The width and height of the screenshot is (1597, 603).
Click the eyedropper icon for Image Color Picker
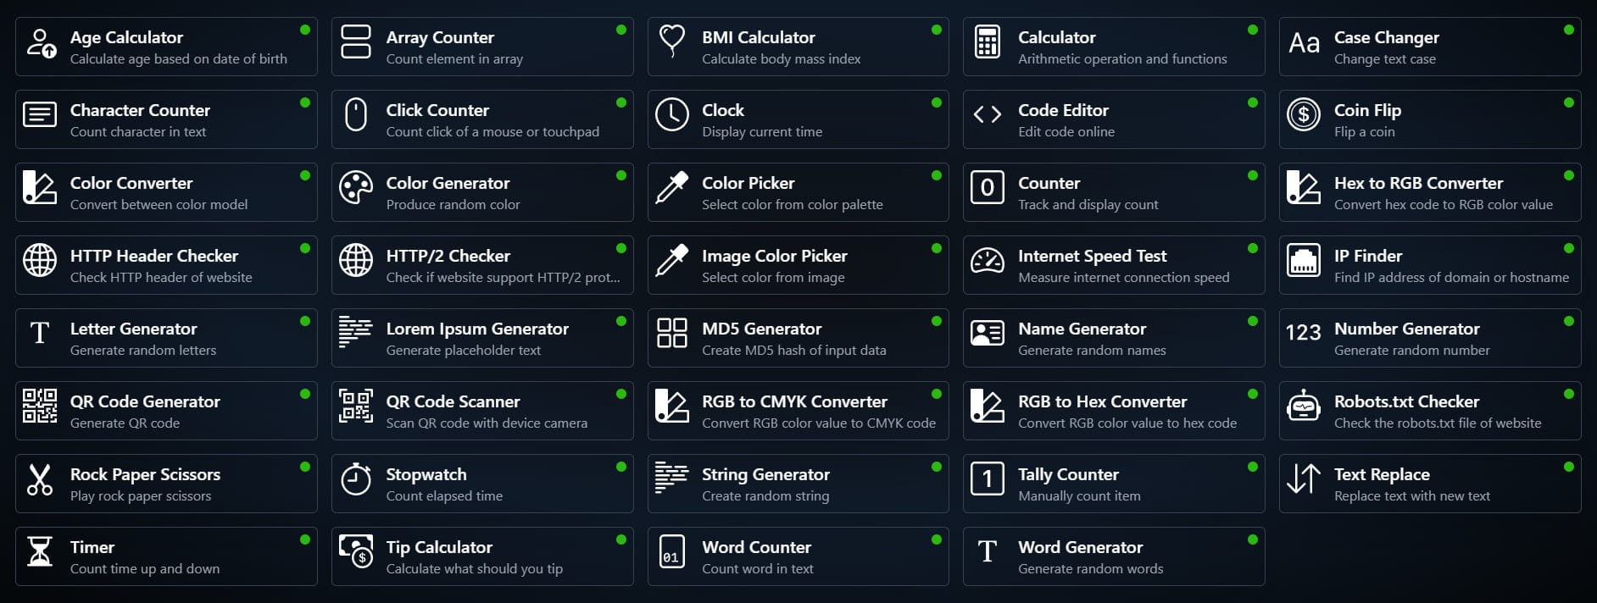tap(671, 261)
